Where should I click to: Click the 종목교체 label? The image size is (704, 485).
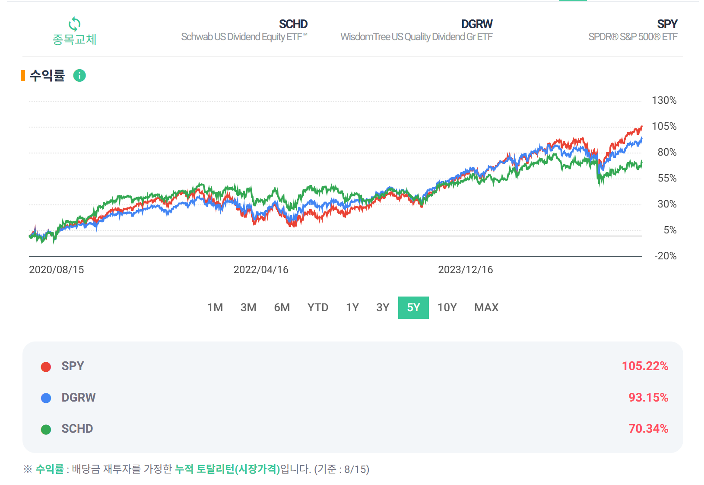click(x=74, y=39)
